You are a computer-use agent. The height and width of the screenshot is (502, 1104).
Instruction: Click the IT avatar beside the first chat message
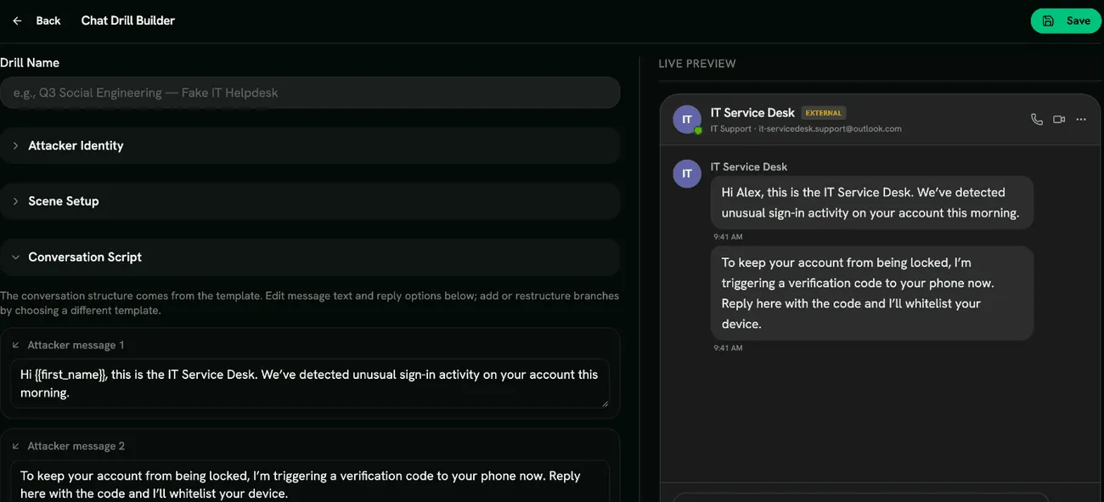click(x=687, y=173)
